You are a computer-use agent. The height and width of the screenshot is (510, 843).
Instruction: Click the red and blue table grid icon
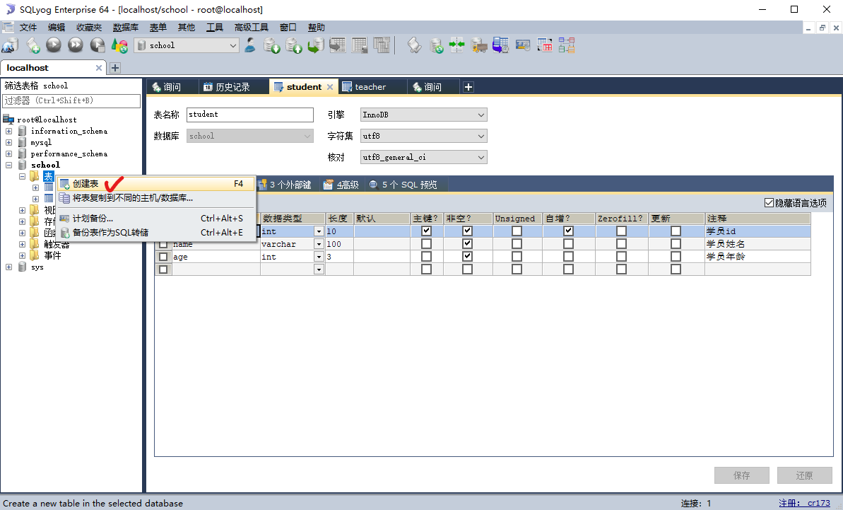click(x=545, y=45)
